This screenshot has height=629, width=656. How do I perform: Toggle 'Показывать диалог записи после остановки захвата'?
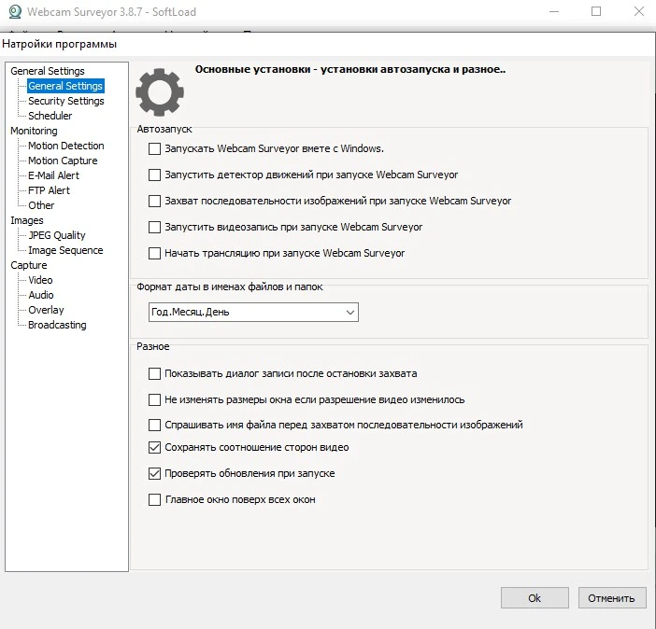154,373
